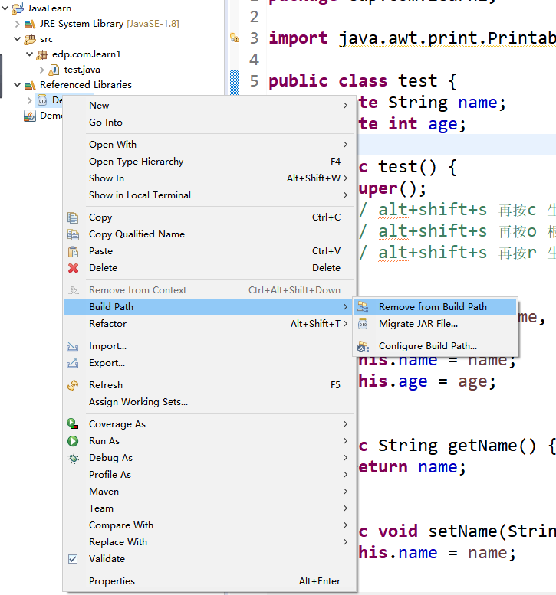Choose Import... from context menu

click(x=209, y=346)
